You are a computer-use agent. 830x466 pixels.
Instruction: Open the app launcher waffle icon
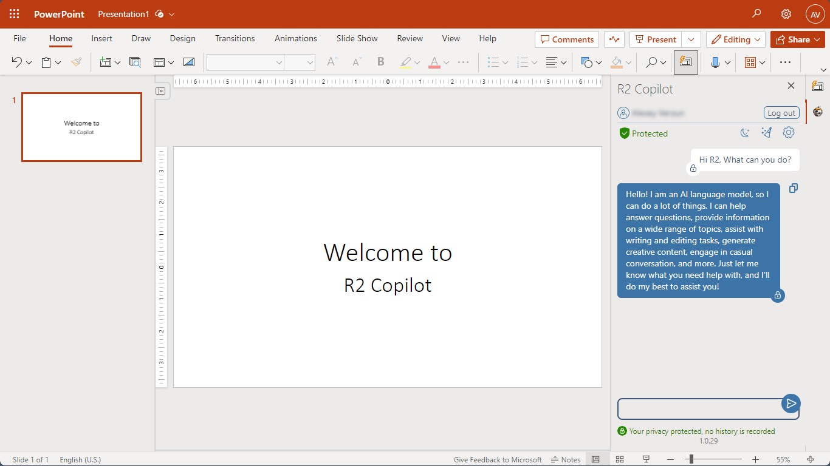(x=14, y=14)
